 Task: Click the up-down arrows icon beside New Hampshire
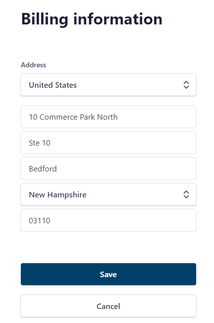click(x=186, y=194)
